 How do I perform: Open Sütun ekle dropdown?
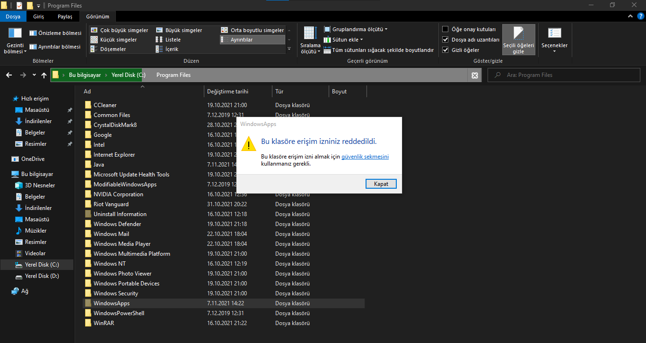pyautogui.click(x=343, y=40)
